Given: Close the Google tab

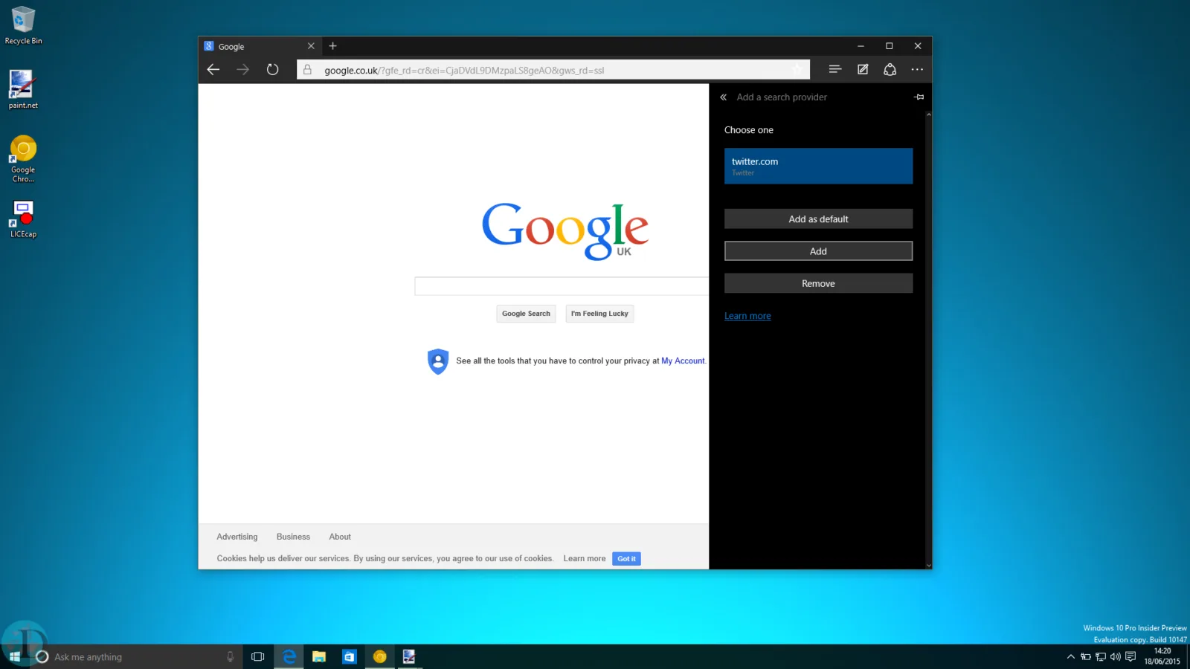Looking at the screenshot, I should [311, 46].
